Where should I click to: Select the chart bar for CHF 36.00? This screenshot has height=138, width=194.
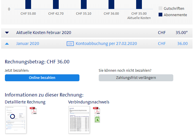111,4
